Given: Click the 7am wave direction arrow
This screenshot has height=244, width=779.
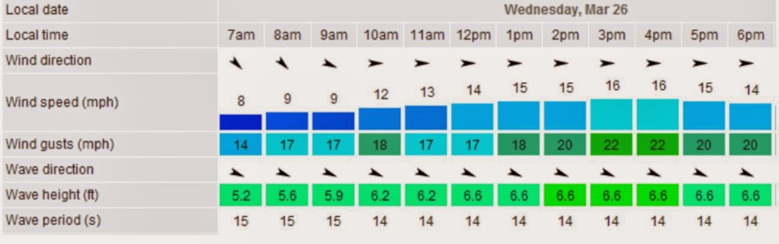Looking at the screenshot, I should [238, 172].
